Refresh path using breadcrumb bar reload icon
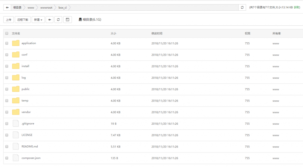 242,7
